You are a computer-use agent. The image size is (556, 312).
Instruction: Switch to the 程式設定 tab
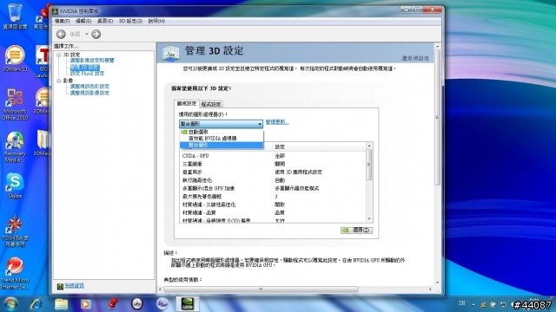pos(211,104)
